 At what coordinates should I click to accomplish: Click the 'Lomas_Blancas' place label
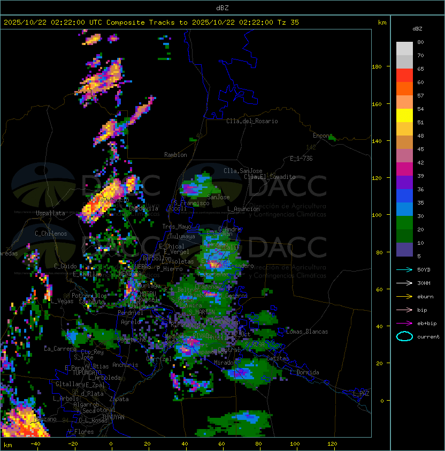(307, 332)
